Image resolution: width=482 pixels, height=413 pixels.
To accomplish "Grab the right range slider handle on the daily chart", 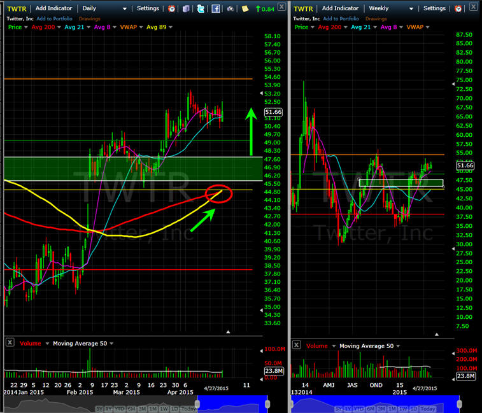I will [267, 404].
